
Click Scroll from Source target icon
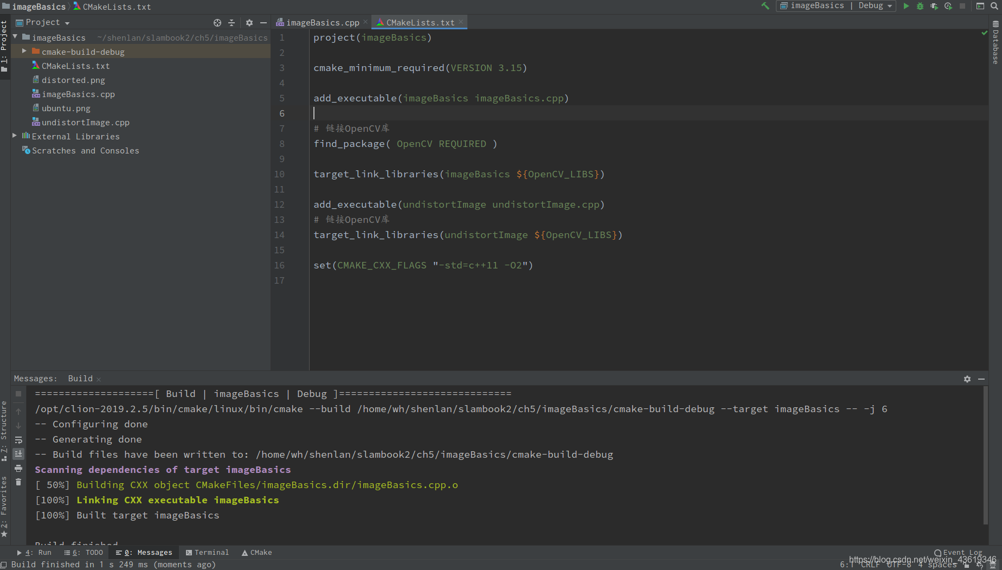point(217,23)
